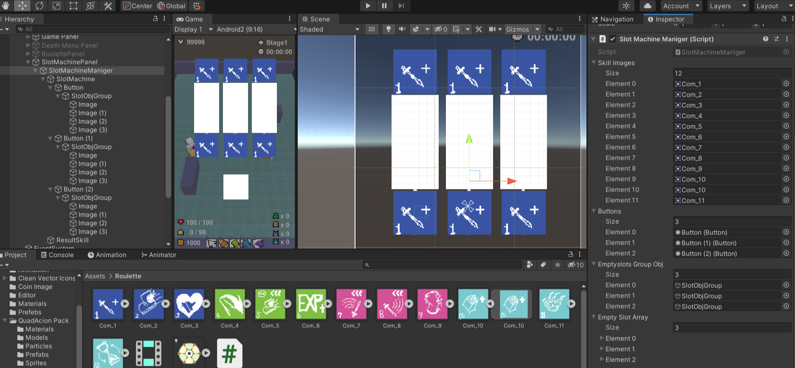
Task: Switch to the Animation tab
Action: tap(107, 255)
